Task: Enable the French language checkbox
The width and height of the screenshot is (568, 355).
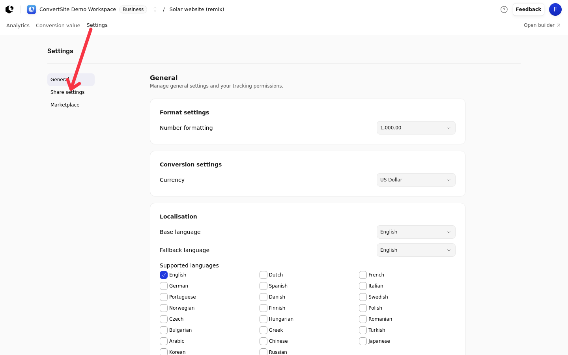Action: click(x=363, y=275)
